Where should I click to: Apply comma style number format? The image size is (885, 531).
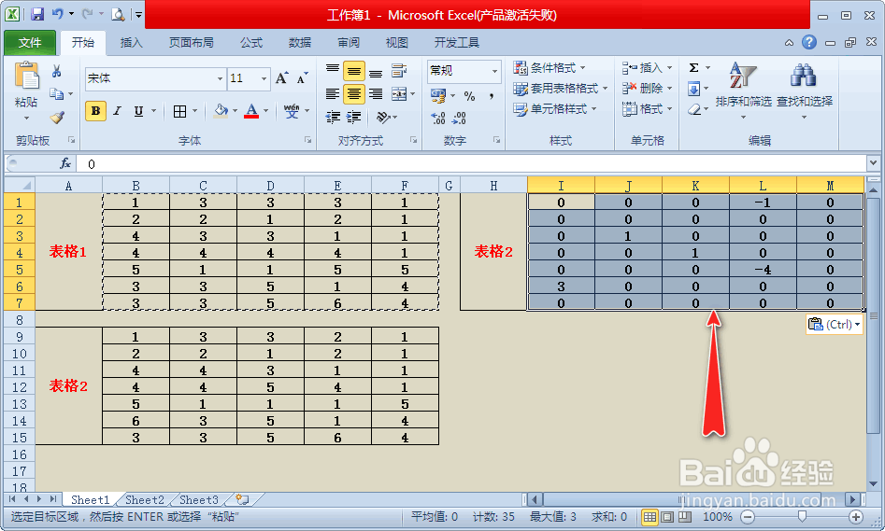click(x=492, y=96)
